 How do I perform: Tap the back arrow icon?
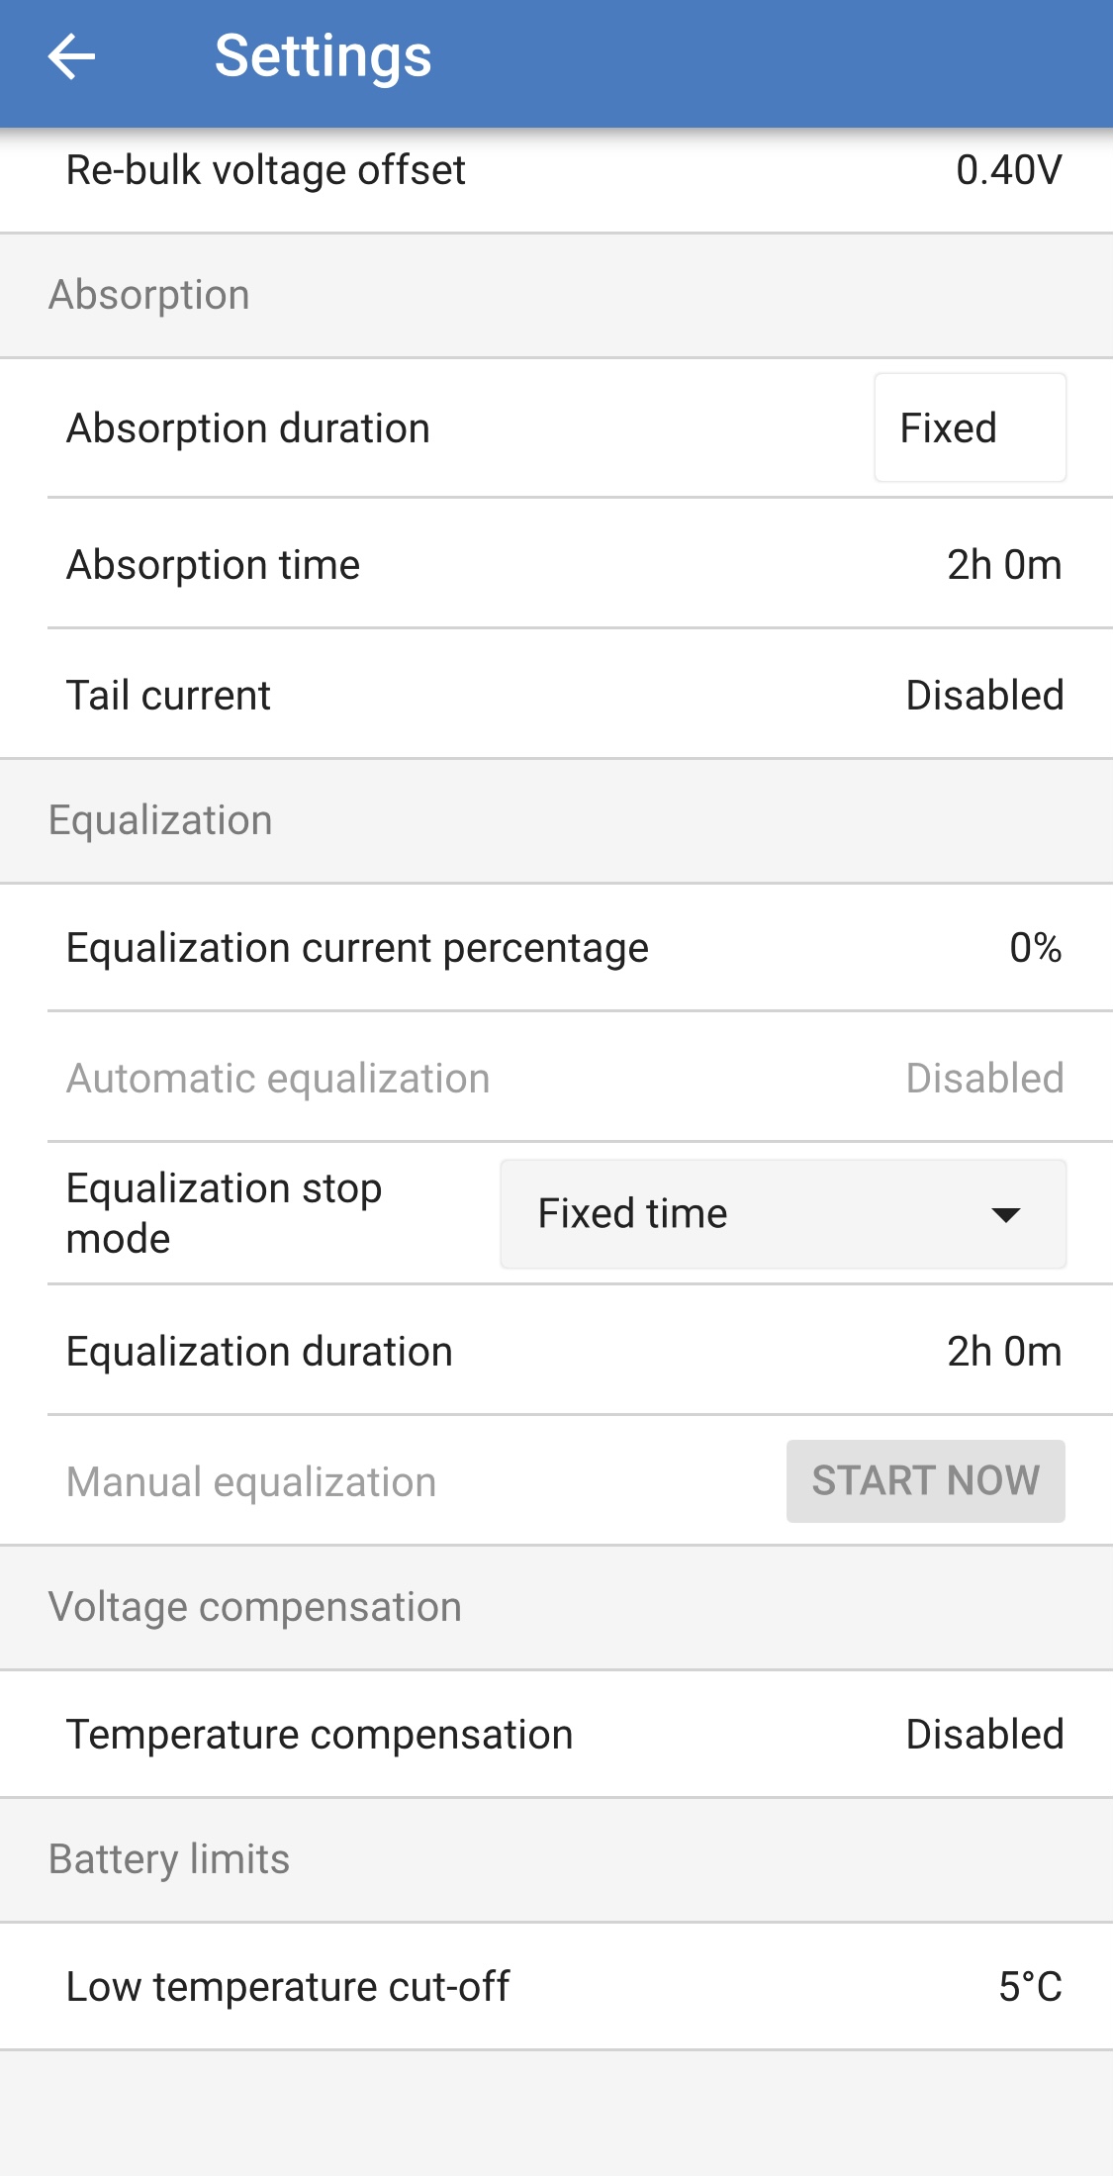(71, 56)
